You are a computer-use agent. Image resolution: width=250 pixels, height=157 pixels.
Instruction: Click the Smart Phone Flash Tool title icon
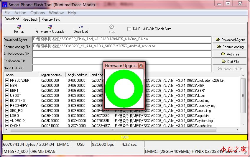[x=5, y=5]
